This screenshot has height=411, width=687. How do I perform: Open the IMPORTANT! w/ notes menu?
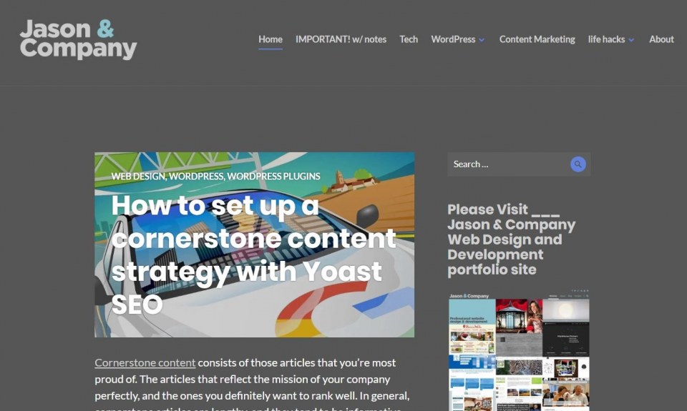[341, 39]
